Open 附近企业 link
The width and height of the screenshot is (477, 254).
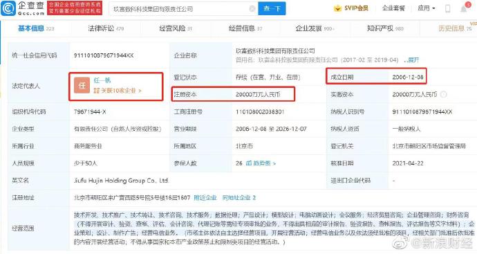(x=205, y=198)
